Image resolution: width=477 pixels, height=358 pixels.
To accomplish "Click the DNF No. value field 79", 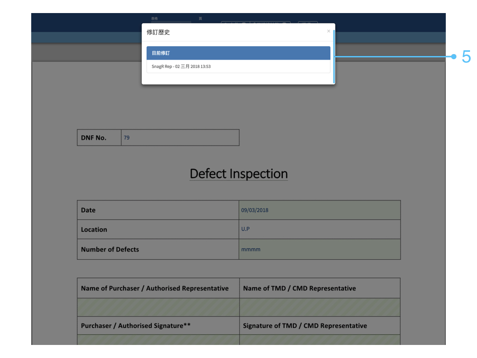I will click(180, 138).
